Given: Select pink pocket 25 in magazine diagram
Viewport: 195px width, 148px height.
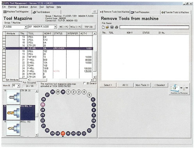Looking at the screenshot, I should click(x=43, y=104).
